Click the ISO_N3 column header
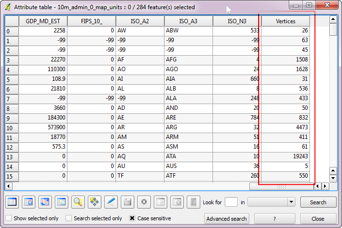This screenshot has height=228, width=342. coord(237,21)
